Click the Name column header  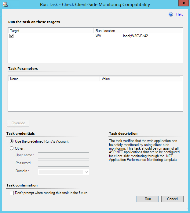[54, 79]
